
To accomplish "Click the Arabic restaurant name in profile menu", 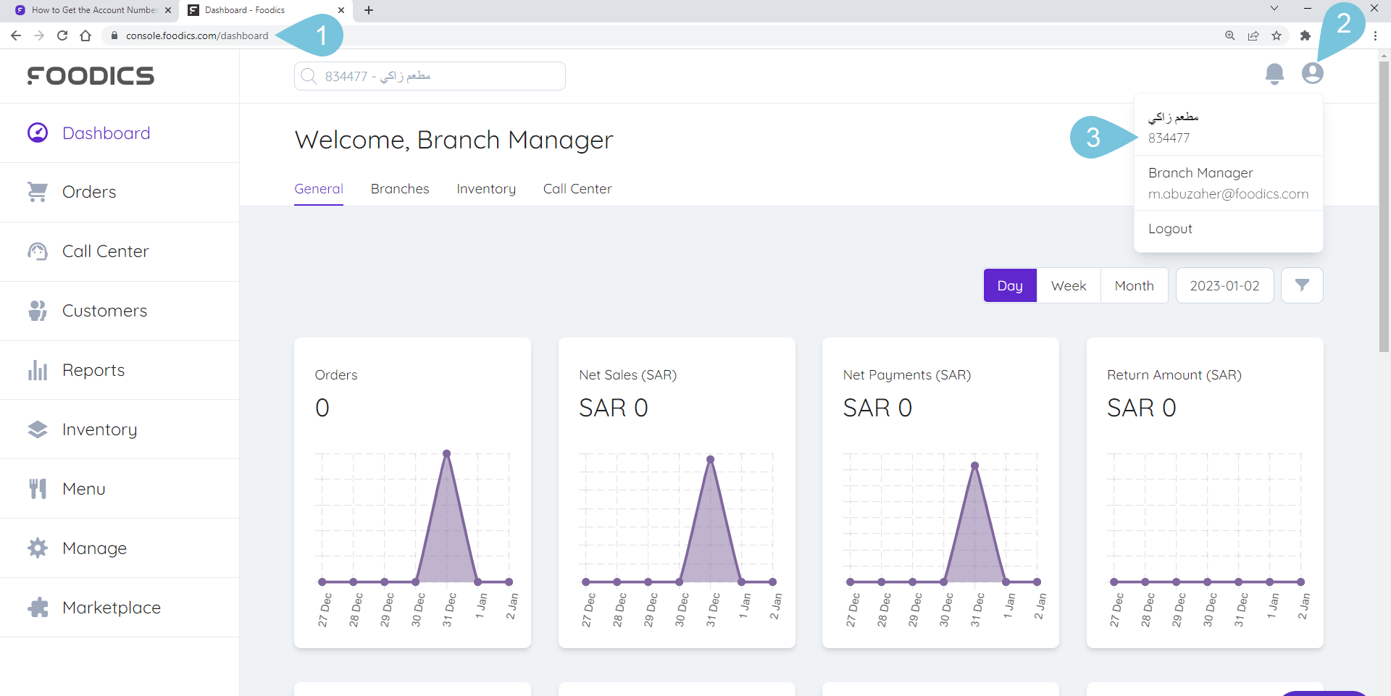I will point(1173,117).
